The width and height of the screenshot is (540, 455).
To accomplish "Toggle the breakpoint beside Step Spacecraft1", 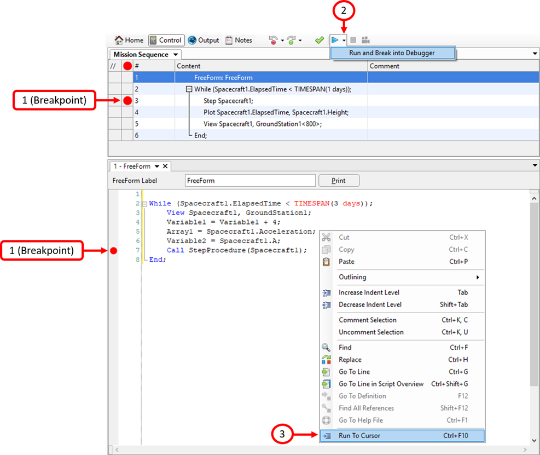I will 126,100.
